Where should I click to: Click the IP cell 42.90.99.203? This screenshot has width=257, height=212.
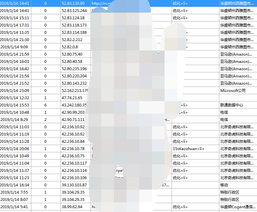click(73, 112)
